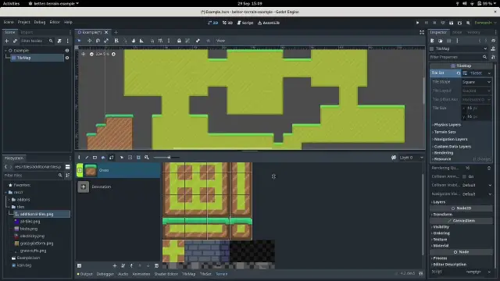
Task: Open the Debug menu
Action: (x=40, y=22)
